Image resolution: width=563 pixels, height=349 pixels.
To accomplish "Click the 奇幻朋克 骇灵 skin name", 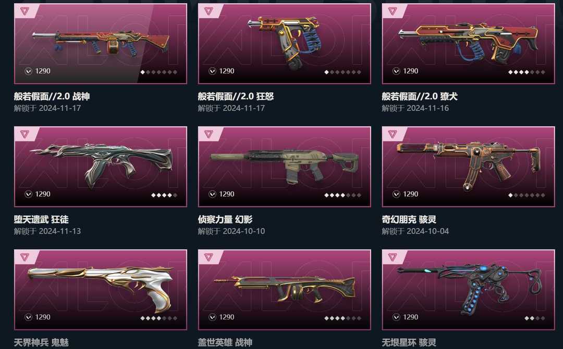I will point(409,219).
